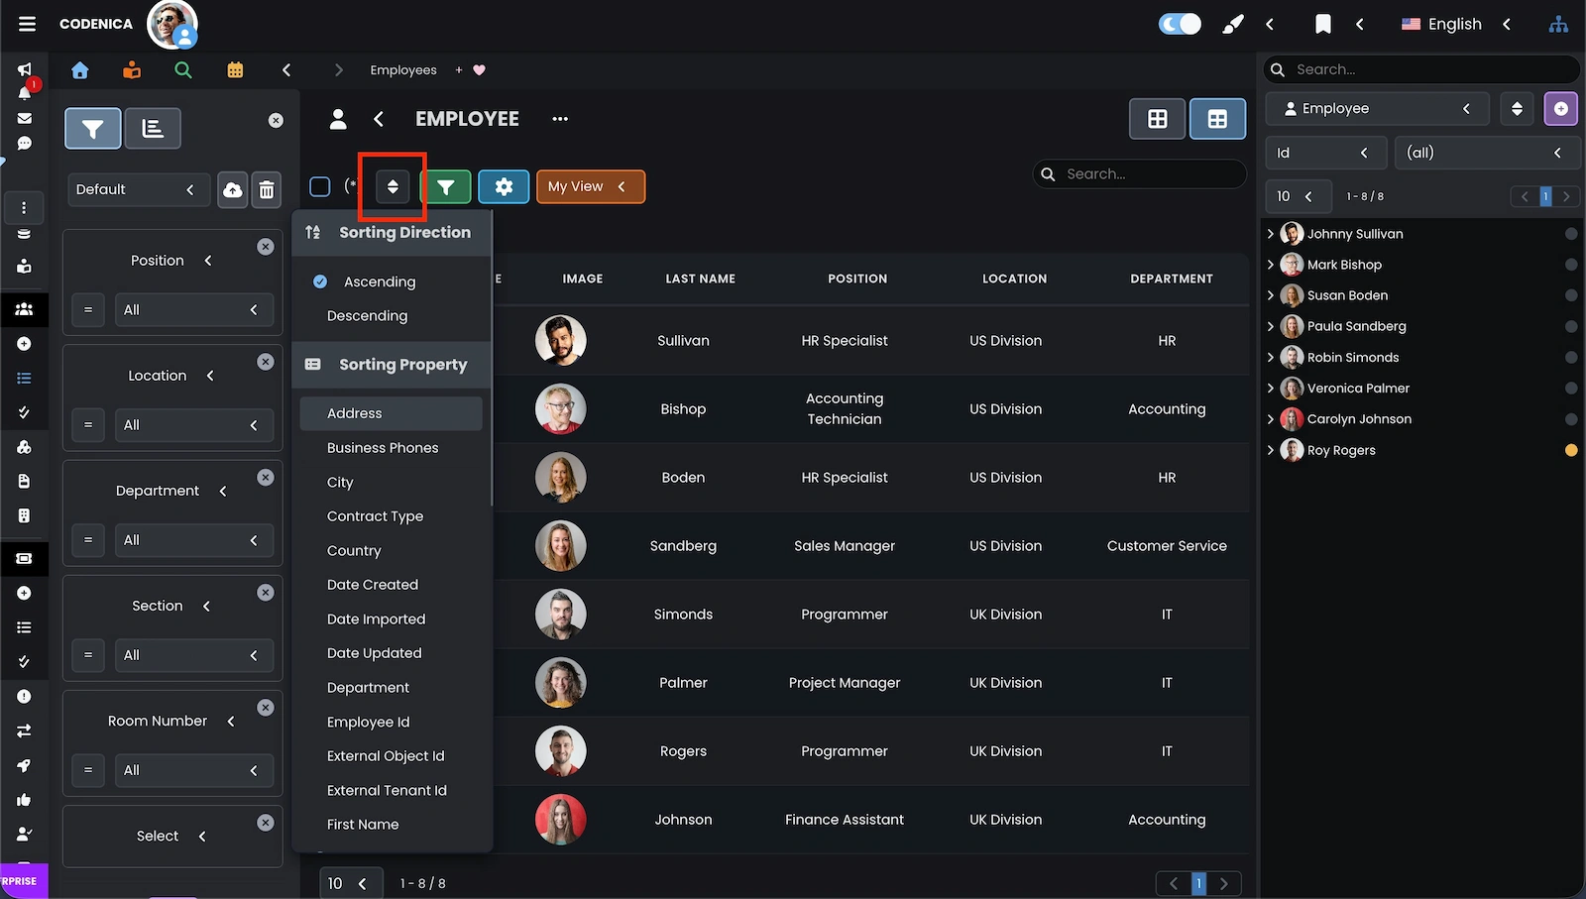Screen dimensions: 1586x899
Task: Collapse the Employee selector in right panel
Action: [x=1466, y=108]
